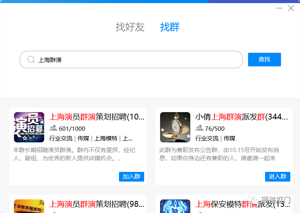This screenshot has width=300, height=213.
Task: Open group title 上海保安模特群演派发
Action: (243, 204)
